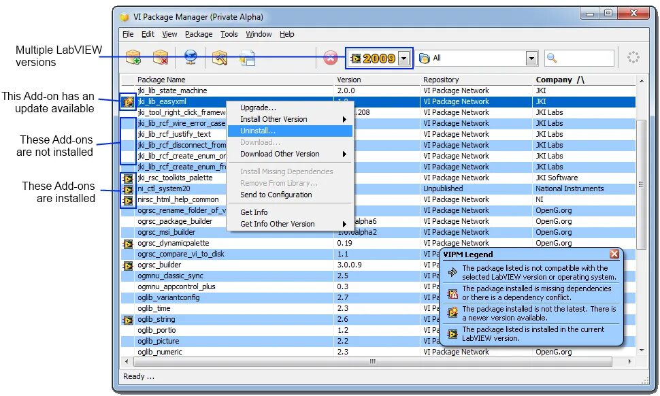The height and width of the screenshot is (396, 660).
Task: Open the All repository filter dropdown
Action: pos(531,58)
